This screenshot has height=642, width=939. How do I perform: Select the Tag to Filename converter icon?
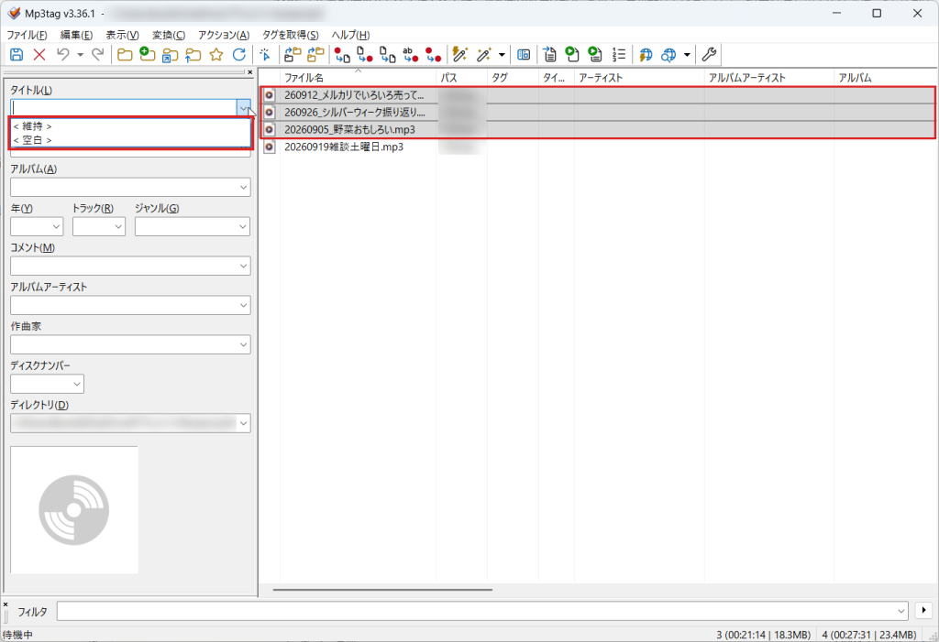pos(343,55)
